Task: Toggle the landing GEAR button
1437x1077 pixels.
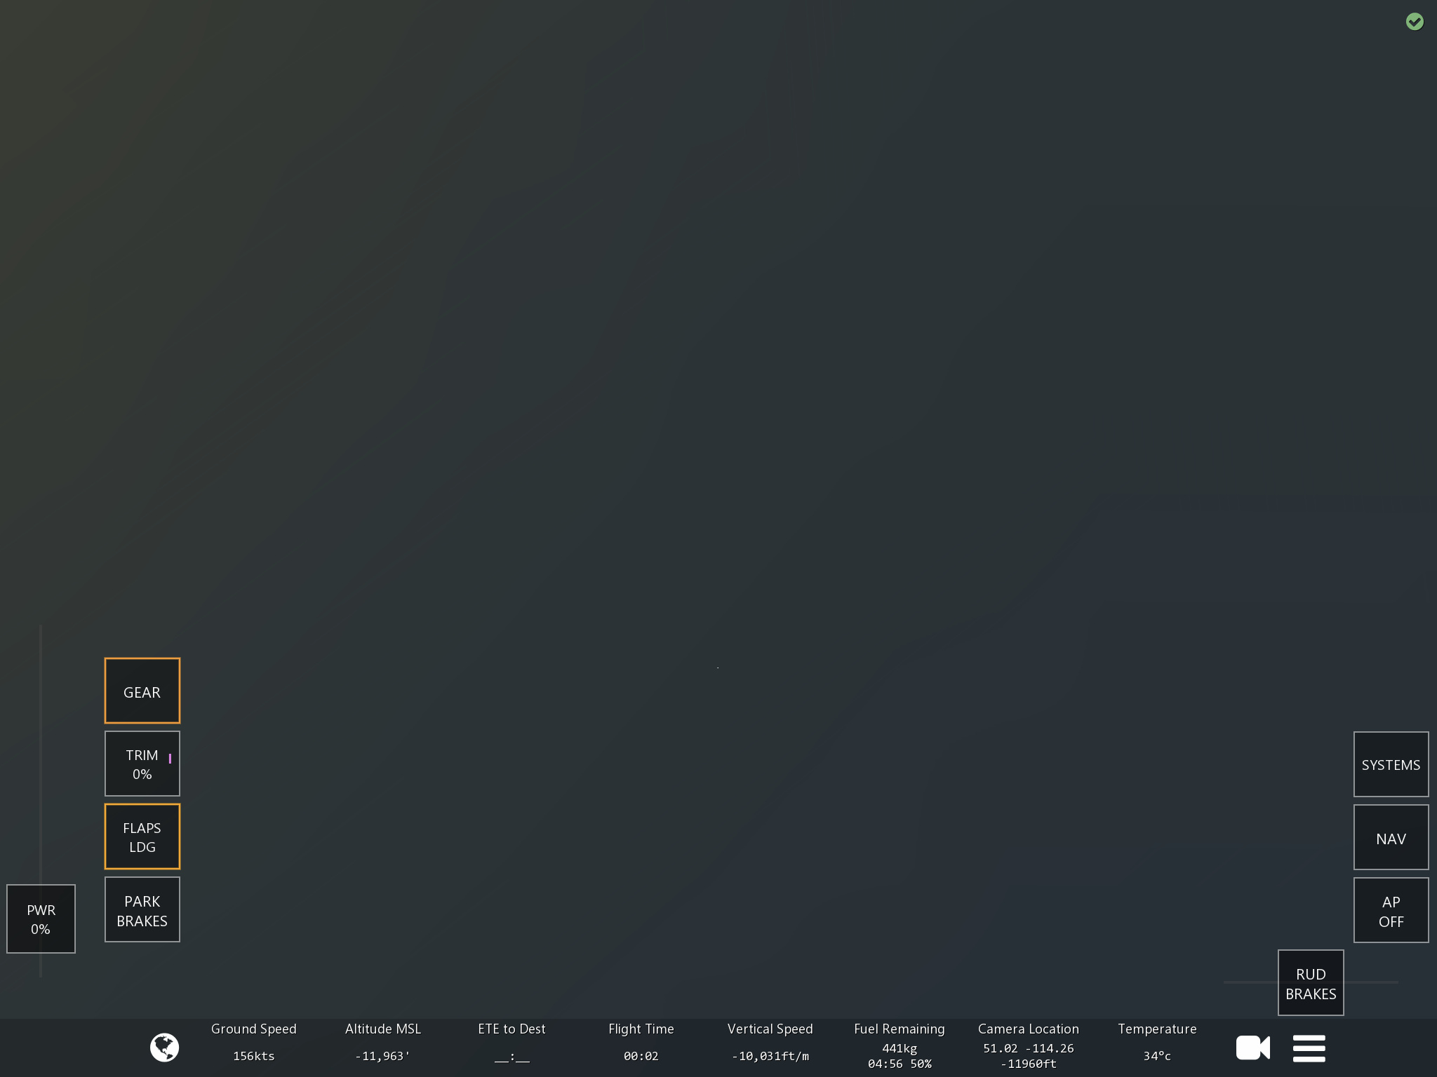Action: (x=142, y=691)
